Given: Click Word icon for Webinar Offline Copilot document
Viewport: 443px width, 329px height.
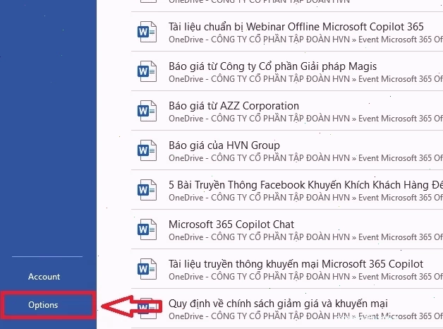Looking at the screenshot, I should click(x=147, y=32).
